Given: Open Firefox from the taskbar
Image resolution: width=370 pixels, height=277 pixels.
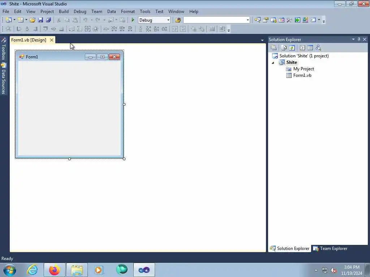Looking at the screenshot, I should click(x=55, y=270).
